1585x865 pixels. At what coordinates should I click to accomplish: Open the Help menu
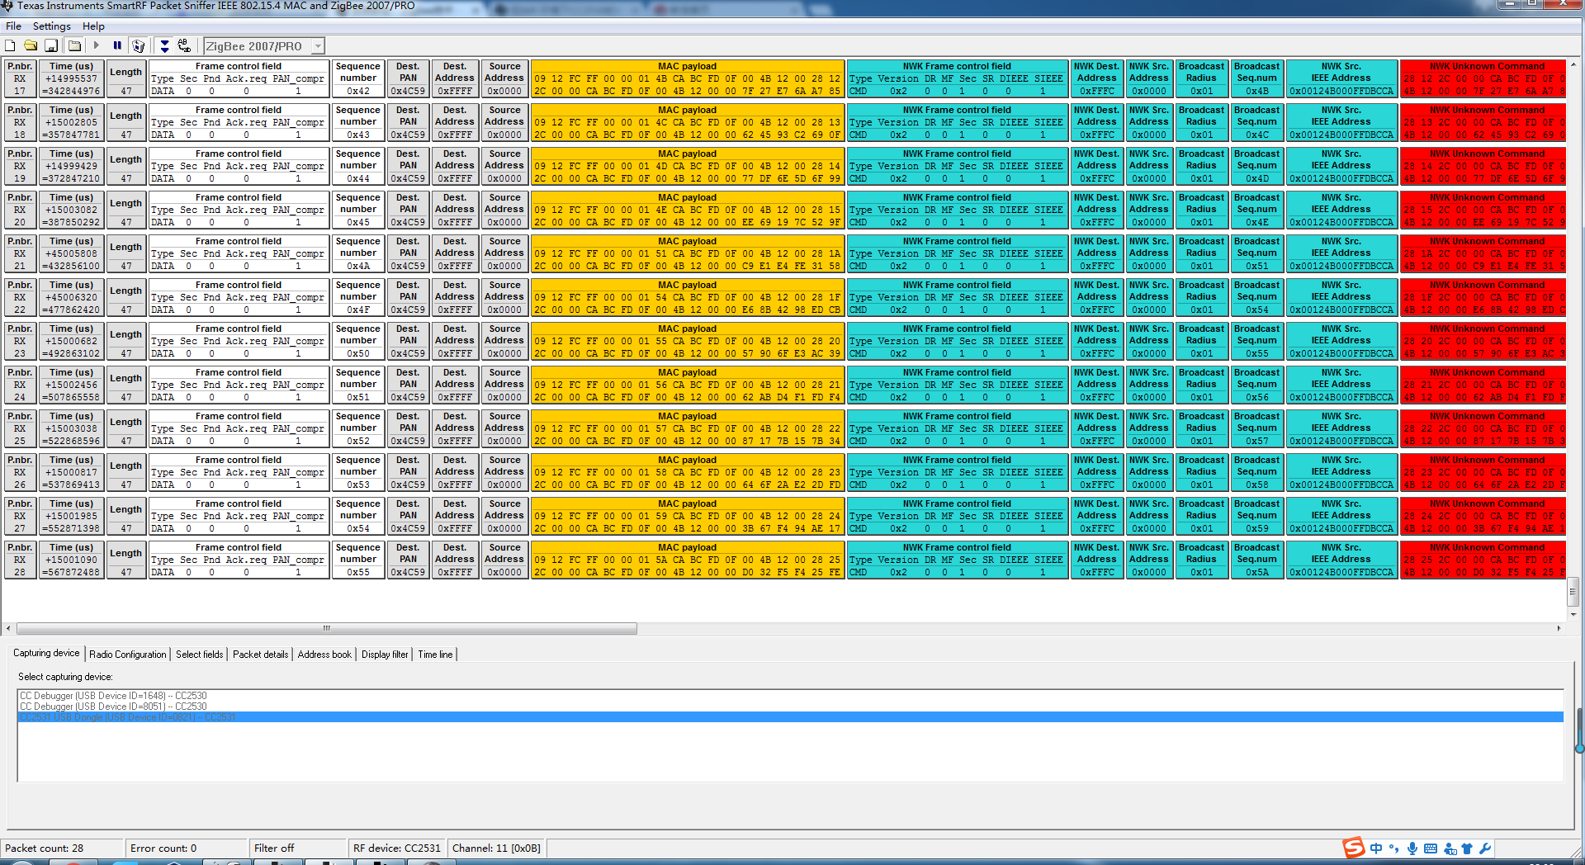pos(93,26)
